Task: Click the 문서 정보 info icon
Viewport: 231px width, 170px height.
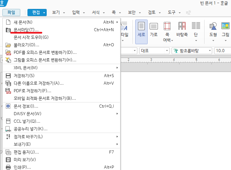Action: click(8, 106)
